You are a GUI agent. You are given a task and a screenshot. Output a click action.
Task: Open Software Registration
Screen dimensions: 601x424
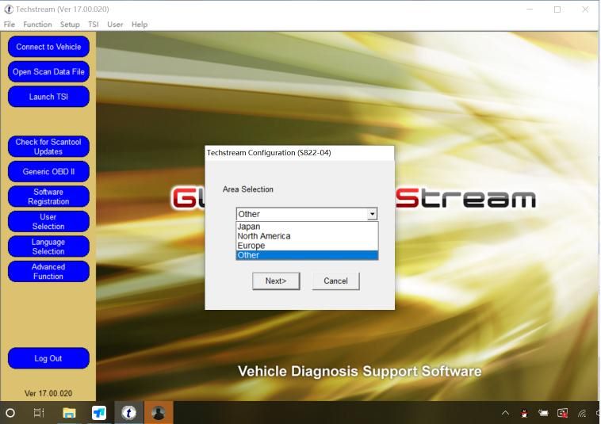click(x=48, y=197)
